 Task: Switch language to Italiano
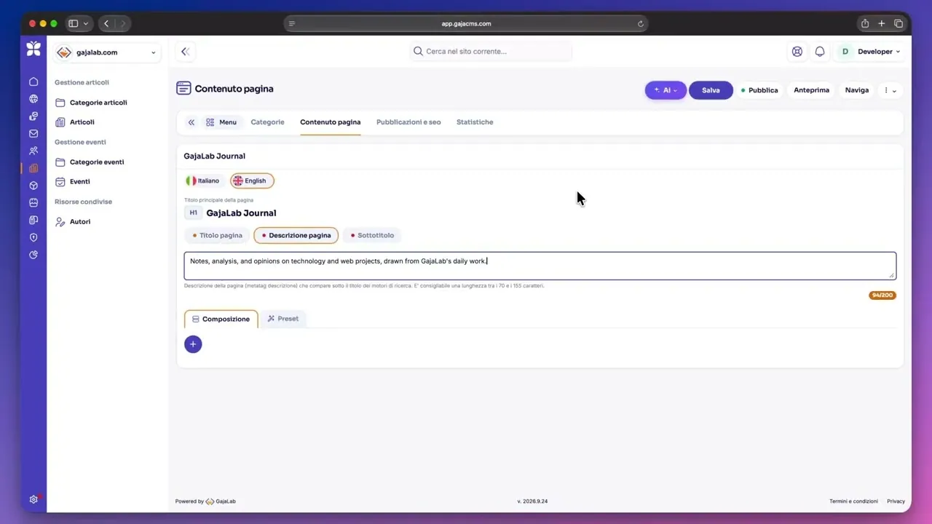pyautogui.click(x=202, y=180)
